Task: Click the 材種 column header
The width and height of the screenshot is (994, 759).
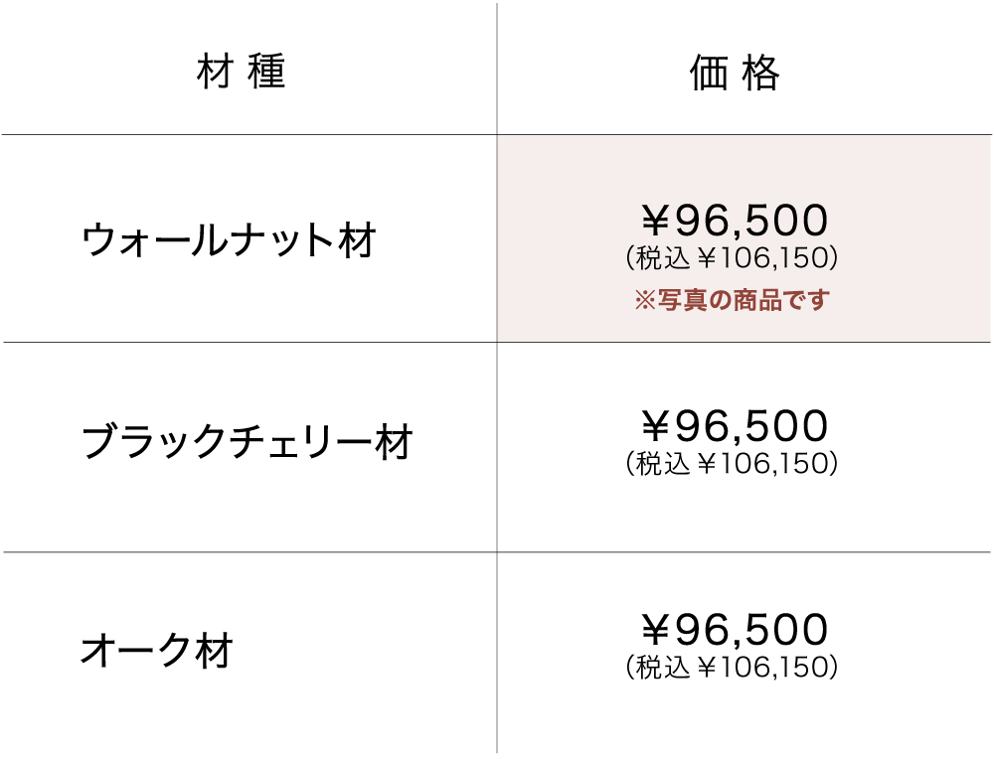Action: pyautogui.click(x=243, y=74)
